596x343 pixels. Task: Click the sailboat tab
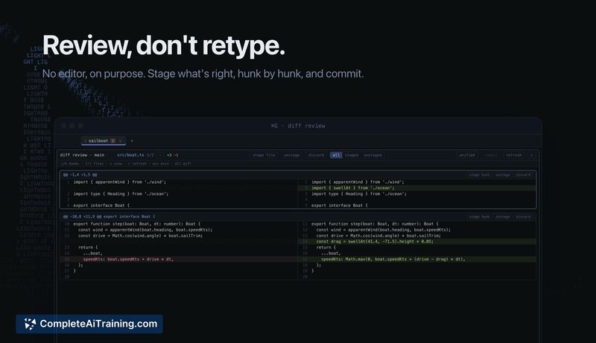click(104, 141)
